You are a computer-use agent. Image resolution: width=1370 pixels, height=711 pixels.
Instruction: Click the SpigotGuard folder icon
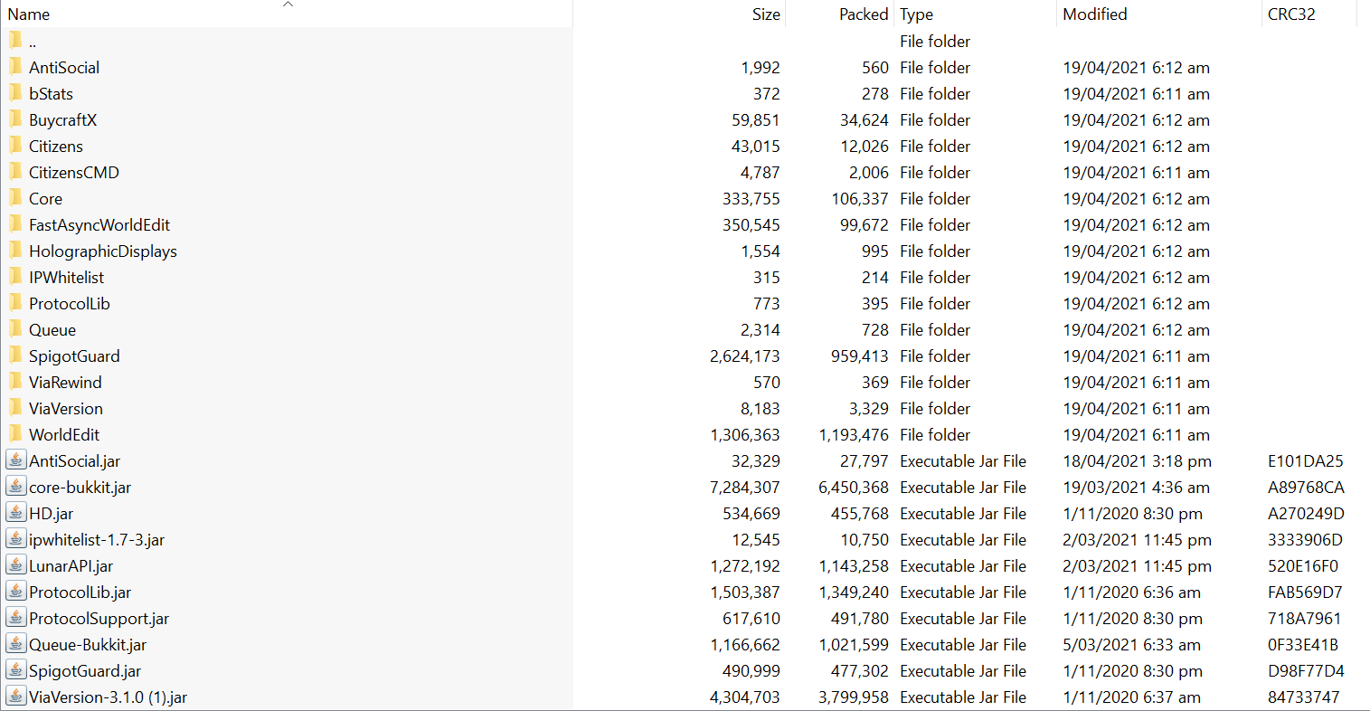point(15,355)
